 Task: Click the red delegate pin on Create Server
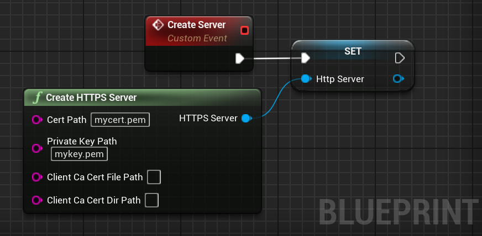tap(245, 30)
